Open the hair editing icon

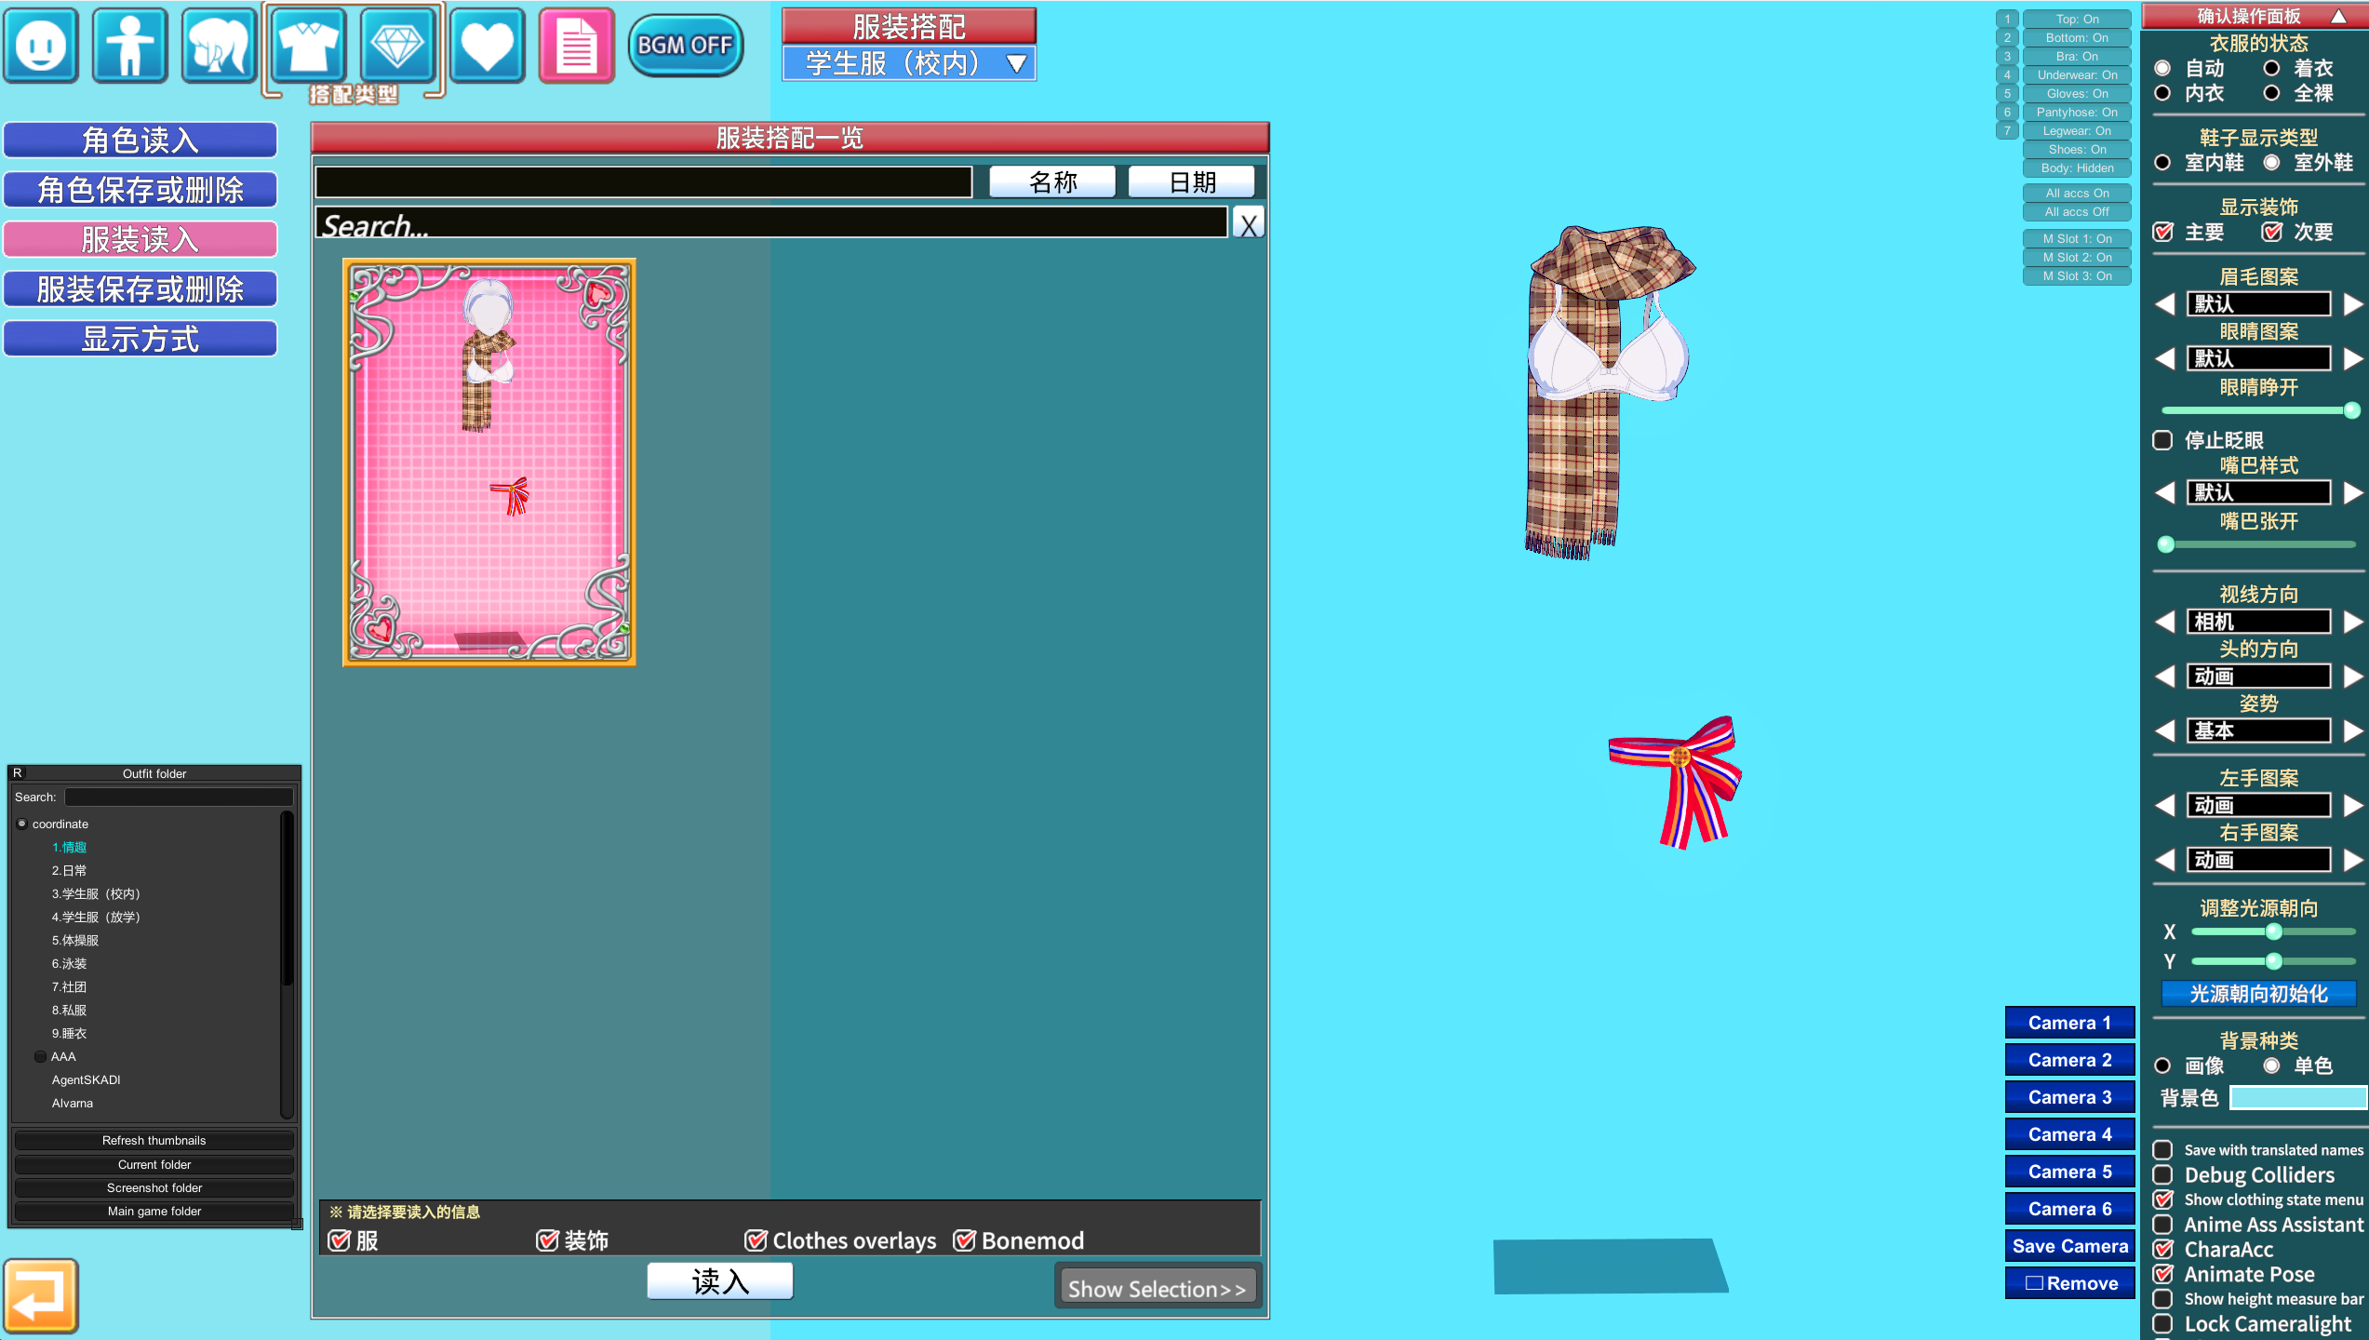(x=219, y=46)
